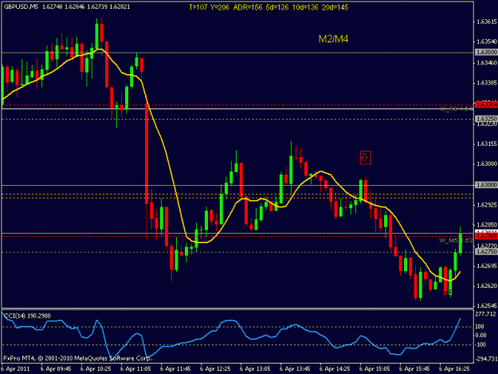Click the 1.62925 price scale value
Viewport: 498px width, 374px height.
click(x=487, y=205)
